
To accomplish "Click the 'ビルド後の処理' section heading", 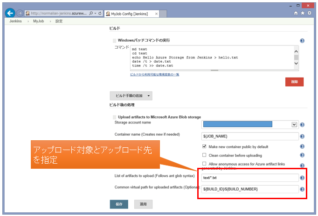I will pos(122,105).
